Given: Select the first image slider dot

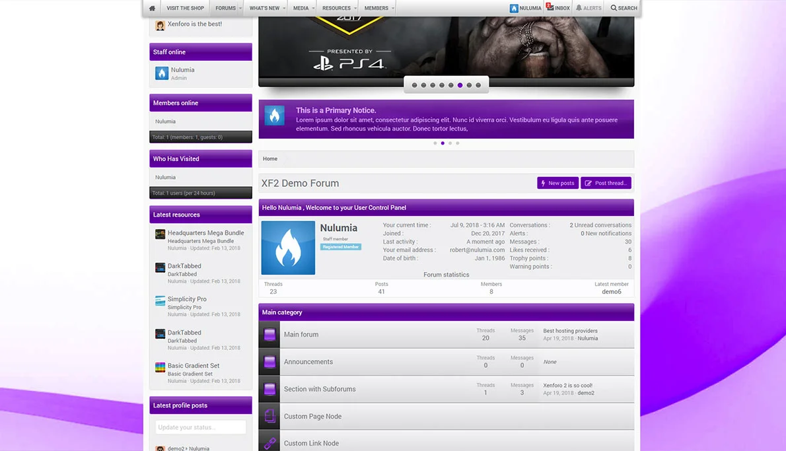Looking at the screenshot, I should click(x=415, y=85).
